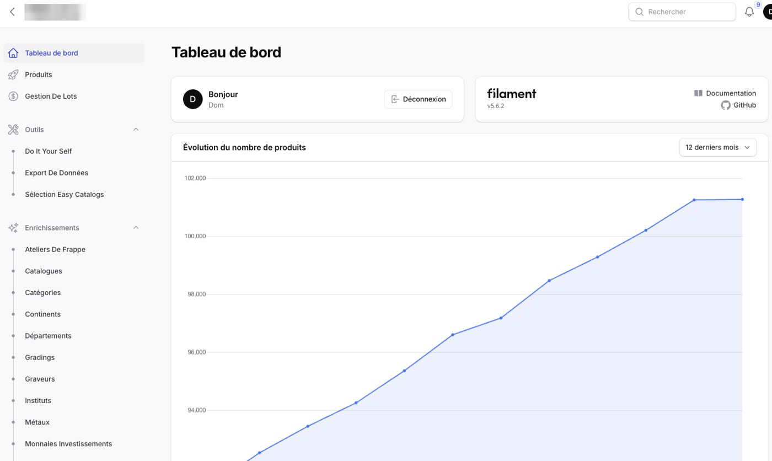
Task: Select Tableau de bord in sidebar
Action: 74,53
